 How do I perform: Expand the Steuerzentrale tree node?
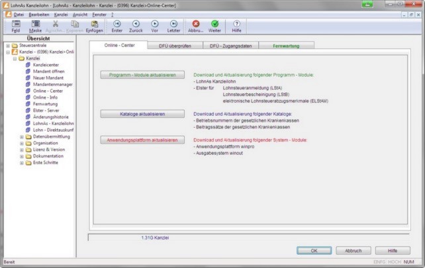[x=8, y=46]
